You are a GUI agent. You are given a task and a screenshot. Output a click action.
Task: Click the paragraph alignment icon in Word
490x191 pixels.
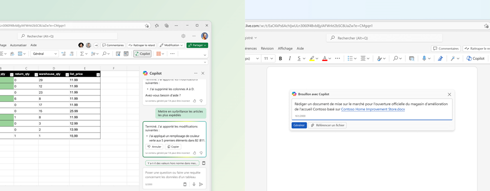pyautogui.click(x=363, y=58)
